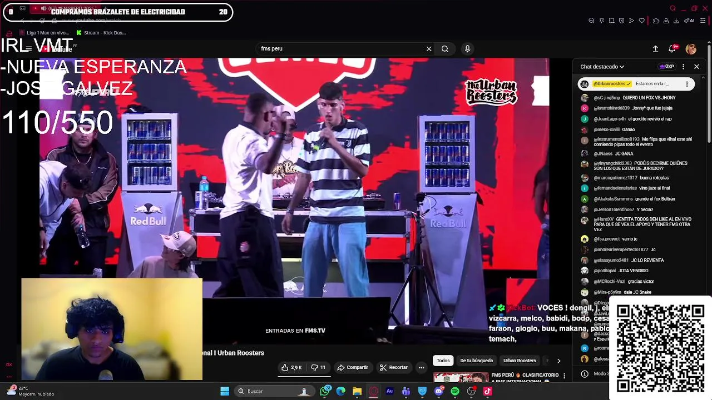Open the Windows Start menu

pyautogui.click(x=225, y=391)
